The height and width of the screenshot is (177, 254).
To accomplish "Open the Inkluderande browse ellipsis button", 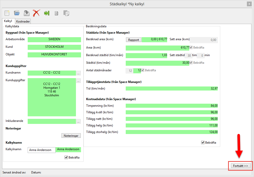I will (x=78, y=121).
